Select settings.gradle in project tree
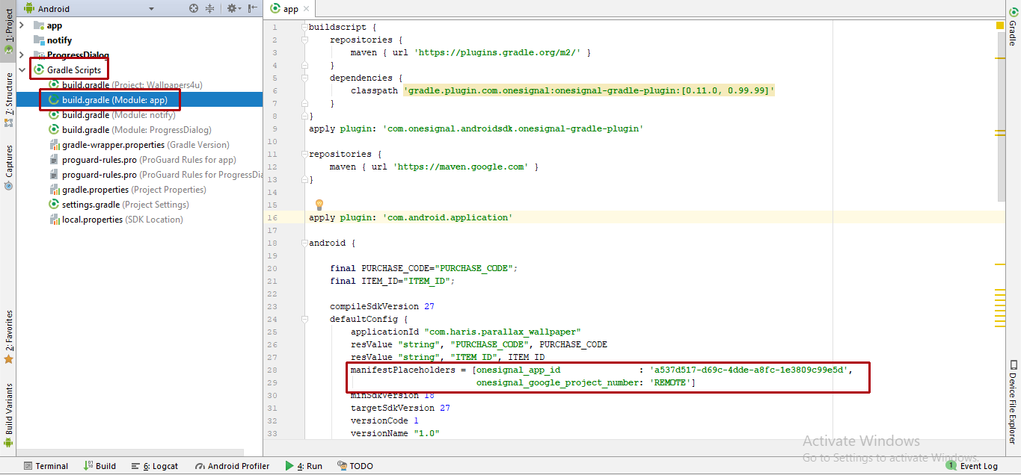1021x475 pixels. point(91,205)
